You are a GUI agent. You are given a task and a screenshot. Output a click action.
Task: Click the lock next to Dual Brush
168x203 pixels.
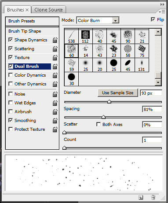[55, 66]
